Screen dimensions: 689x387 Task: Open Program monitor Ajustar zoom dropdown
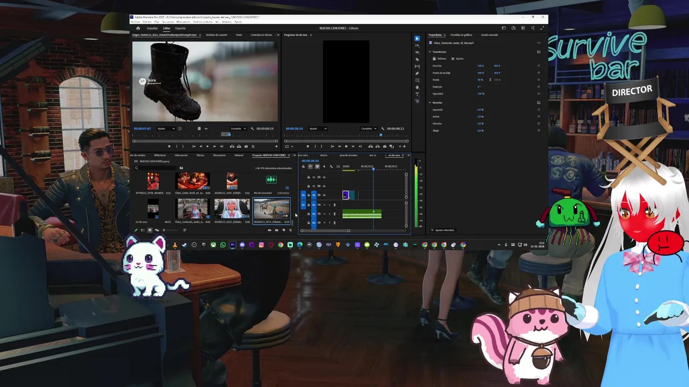318,128
